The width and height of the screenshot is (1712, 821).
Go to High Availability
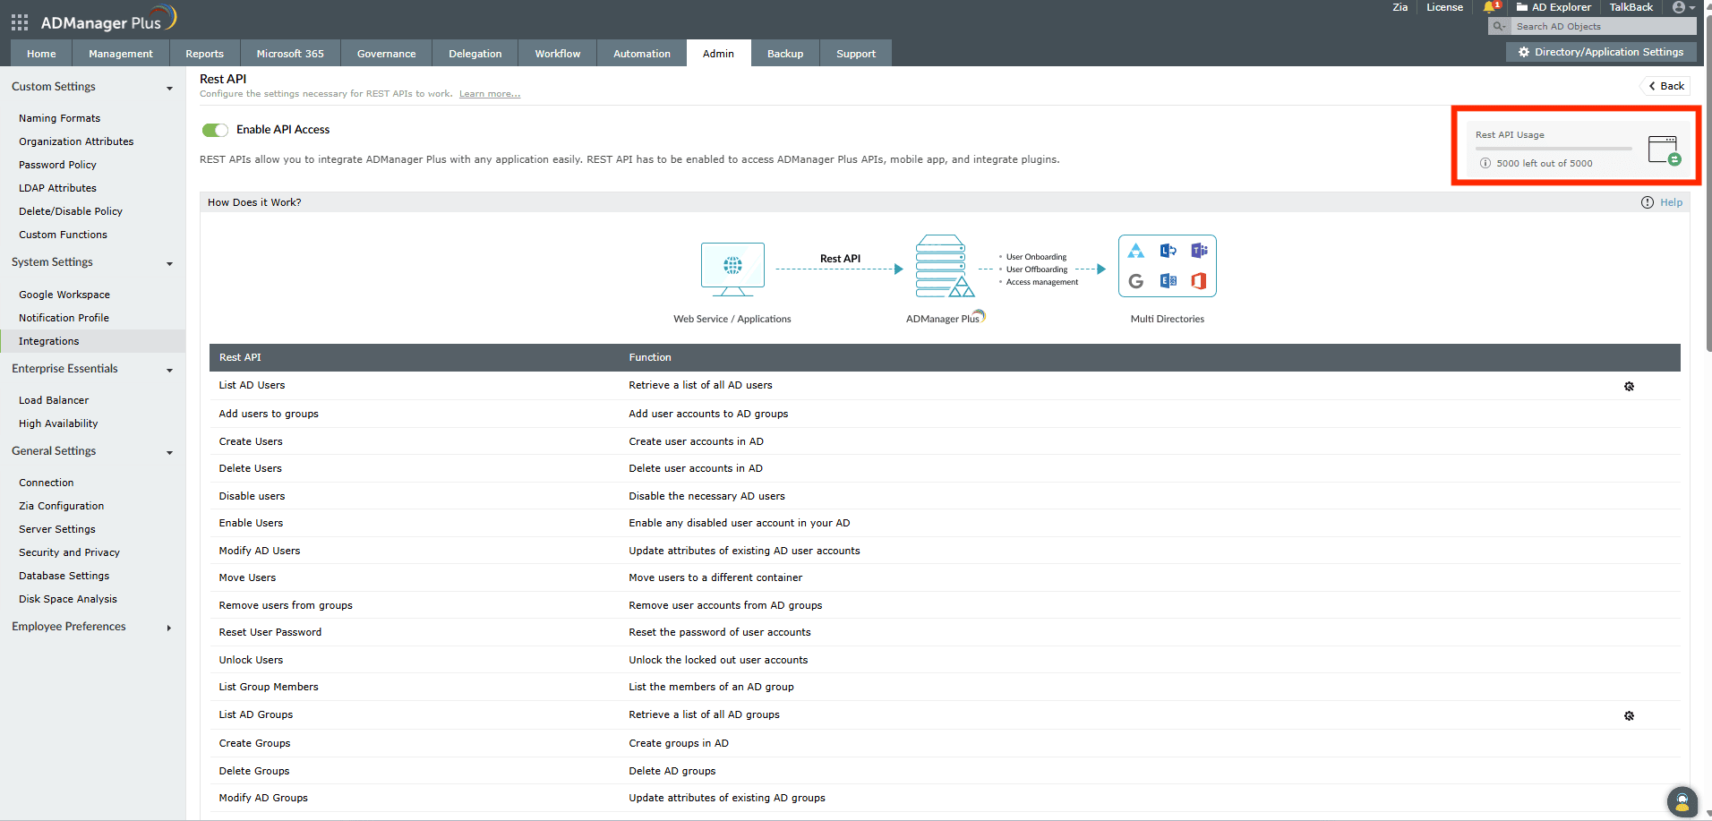point(58,423)
